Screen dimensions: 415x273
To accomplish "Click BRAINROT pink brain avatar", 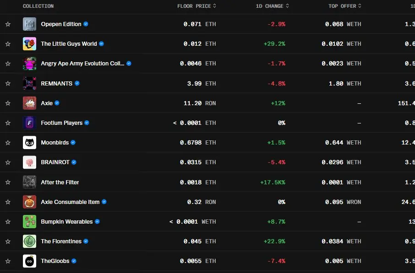I will pyautogui.click(x=29, y=162).
